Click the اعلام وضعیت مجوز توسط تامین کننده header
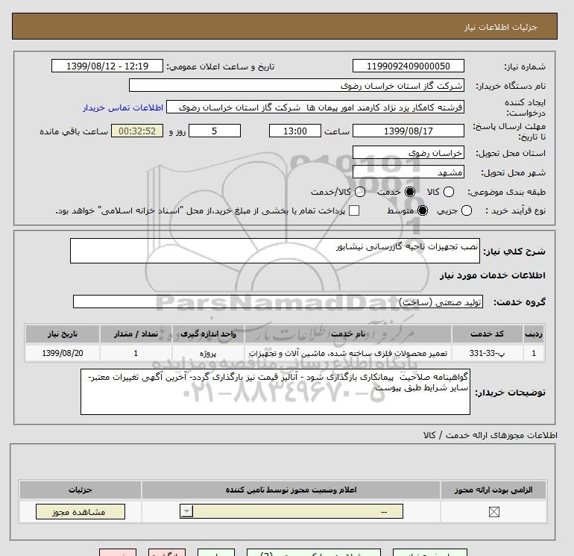Viewport: 574px width, 556px height. pos(291,490)
